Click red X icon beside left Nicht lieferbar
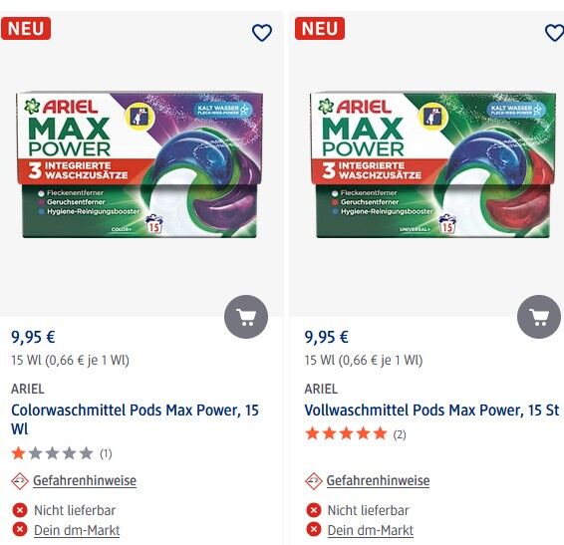Viewport: 564px width, 545px height. click(20, 510)
